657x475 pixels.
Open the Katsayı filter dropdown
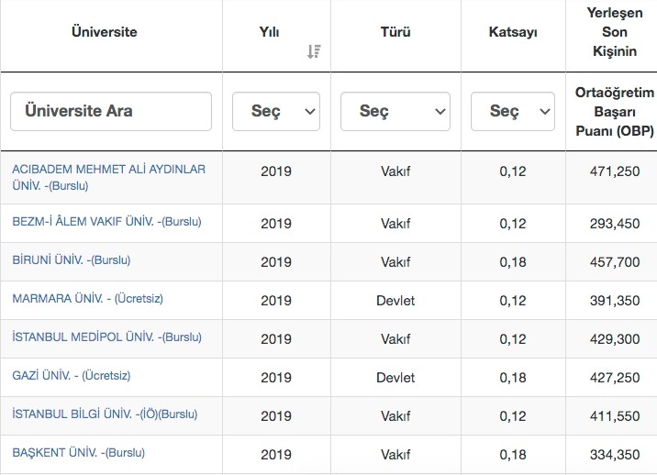tap(512, 112)
